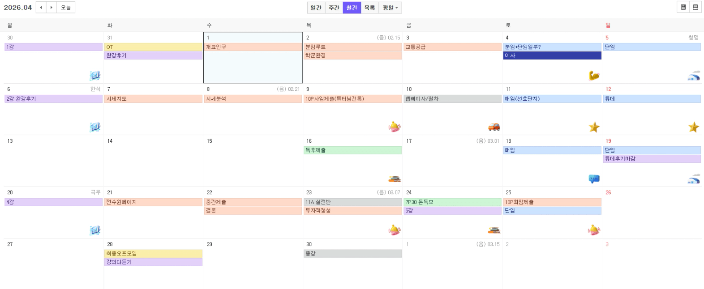The width and height of the screenshot is (704, 289).
Task: Click the orange car sticker on April 10
Action: tap(494, 127)
